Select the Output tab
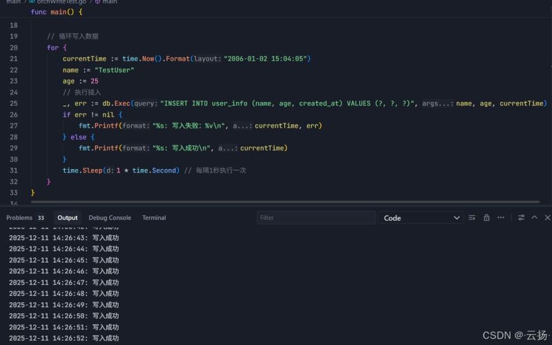This screenshot has width=552, height=345. (68, 218)
